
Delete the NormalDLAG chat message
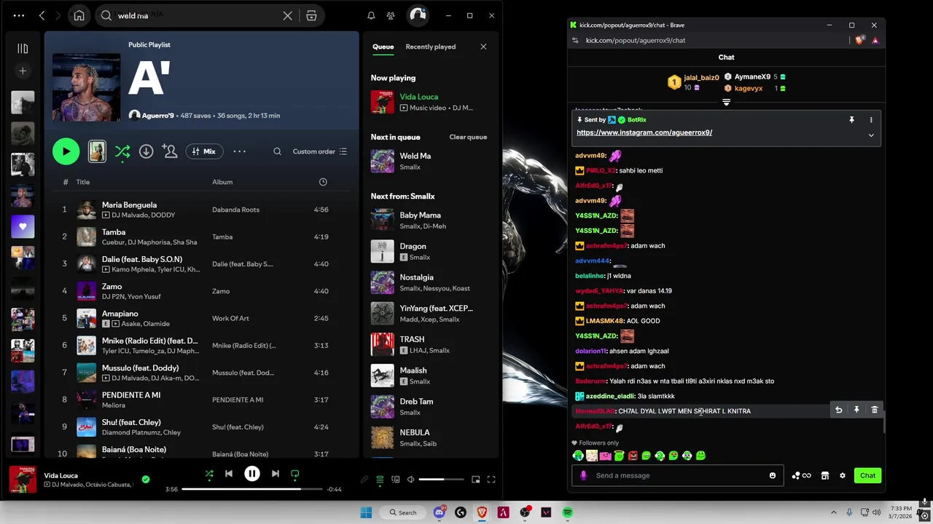click(x=875, y=410)
